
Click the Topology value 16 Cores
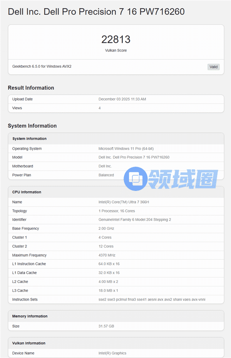pos(117,211)
